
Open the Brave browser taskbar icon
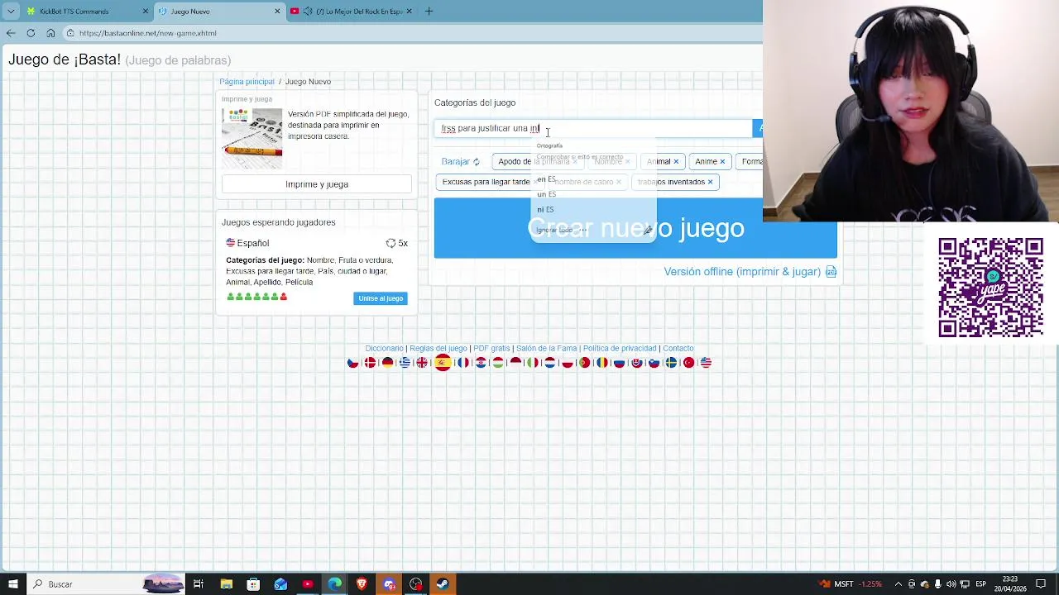point(362,584)
